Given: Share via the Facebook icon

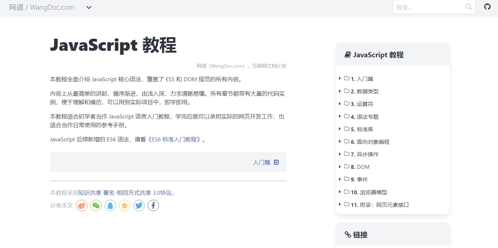Looking at the screenshot, I should pos(153,205).
